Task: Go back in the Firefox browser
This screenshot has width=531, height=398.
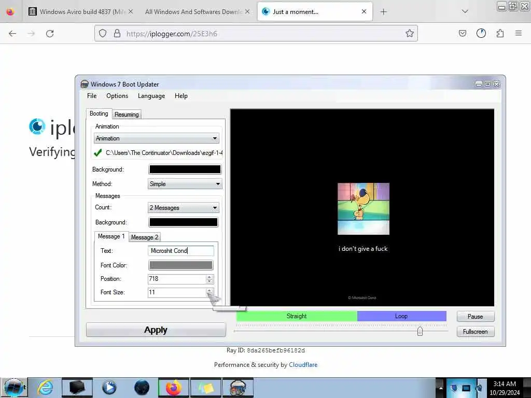Action: pyautogui.click(x=12, y=34)
